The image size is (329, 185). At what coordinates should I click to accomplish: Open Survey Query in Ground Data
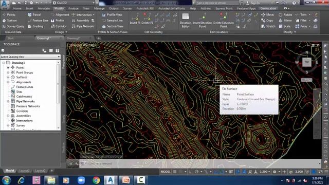click(13, 26)
